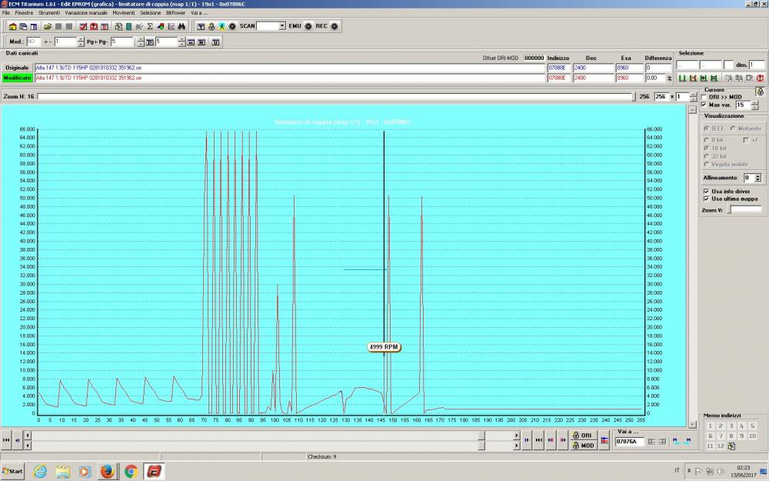The width and height of the screenshot is (769, 481).
Task: Toggle the Usa info driver checkbox
Action: 706,191
